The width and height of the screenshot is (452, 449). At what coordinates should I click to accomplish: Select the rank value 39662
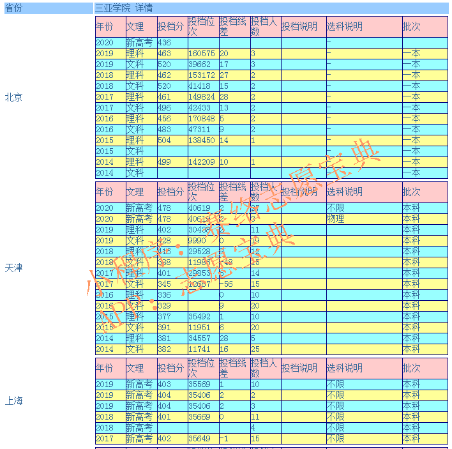pos(199,65)
